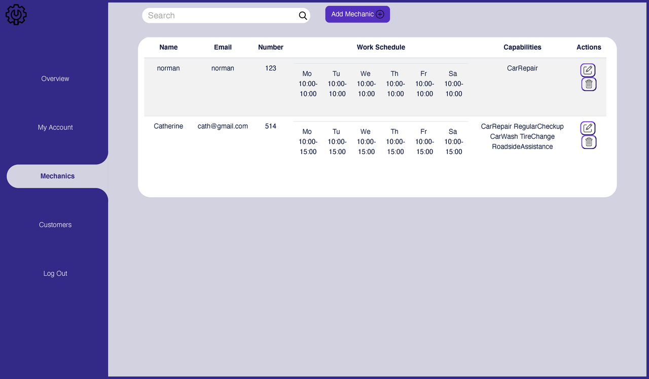Viewport: 649px width, 379px height.
Task: Click Catherine's Th 10:00-15:00 schedule
Action: coord(395,141)
